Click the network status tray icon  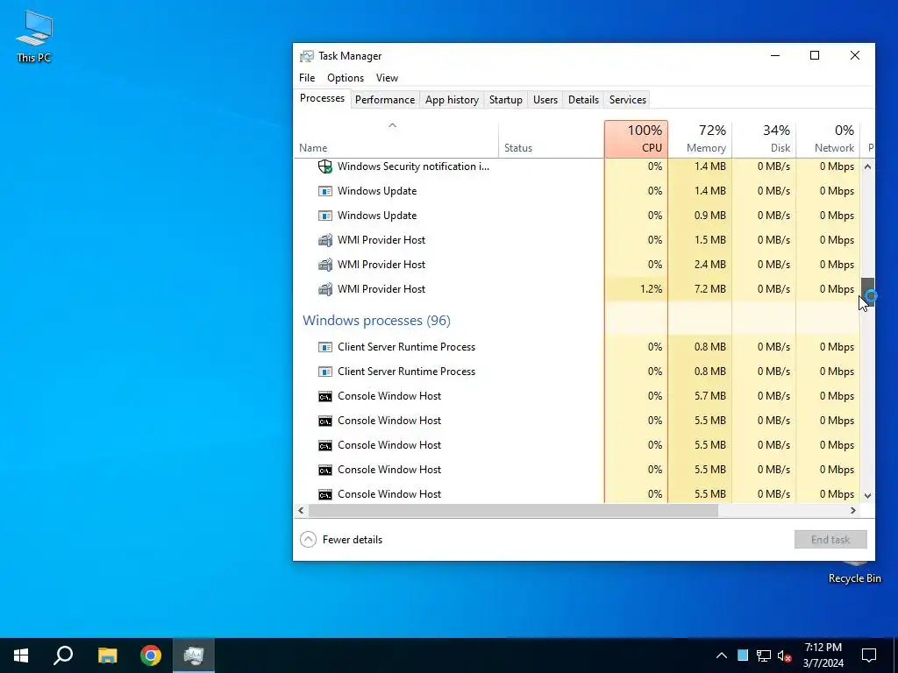[764, 655]
